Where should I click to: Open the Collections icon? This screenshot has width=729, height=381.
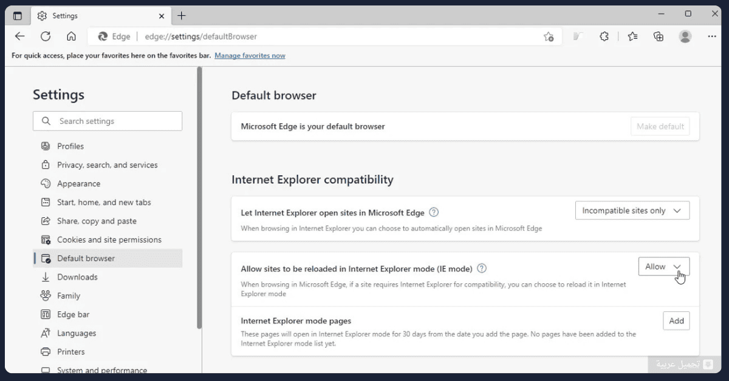[659, 36]
